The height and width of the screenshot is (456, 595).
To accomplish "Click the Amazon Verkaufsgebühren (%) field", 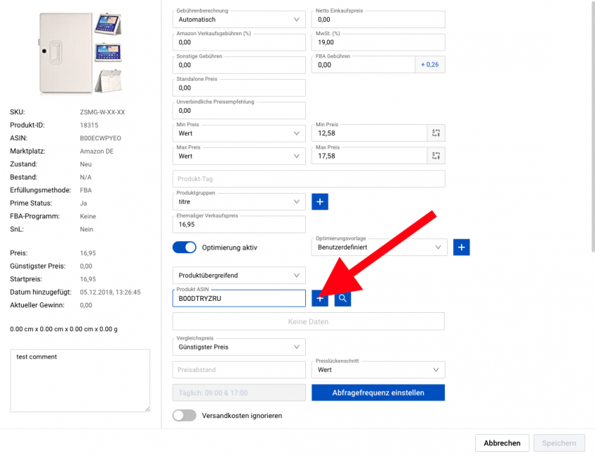I will 239,42.
